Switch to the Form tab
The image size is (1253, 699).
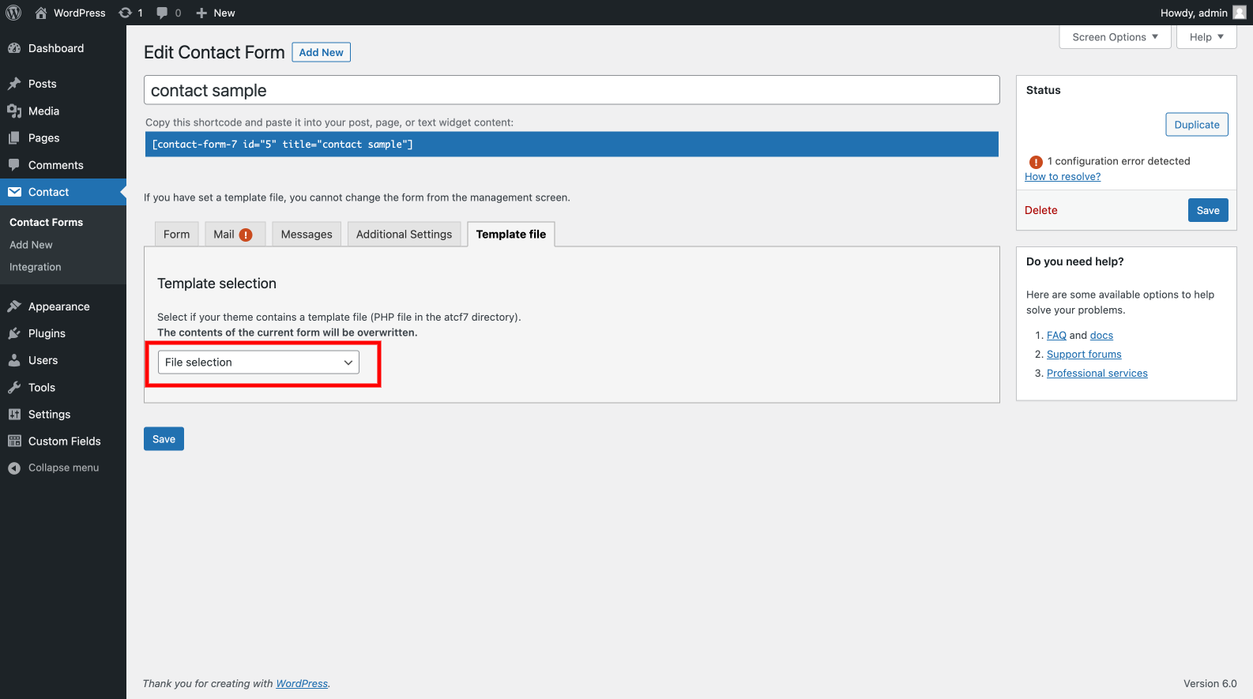pos(176,235)
